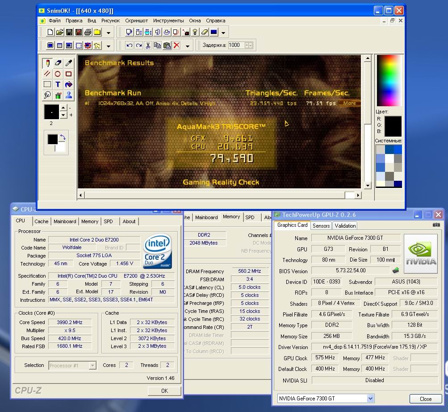The width and height of the screenshot is (448, 412).
Task: Click the horizontal scrollbar right arrow
Action: 358,196
